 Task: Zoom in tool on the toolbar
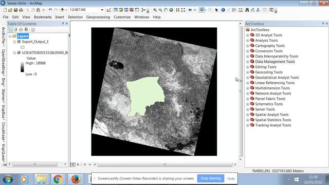coord(155,10)
